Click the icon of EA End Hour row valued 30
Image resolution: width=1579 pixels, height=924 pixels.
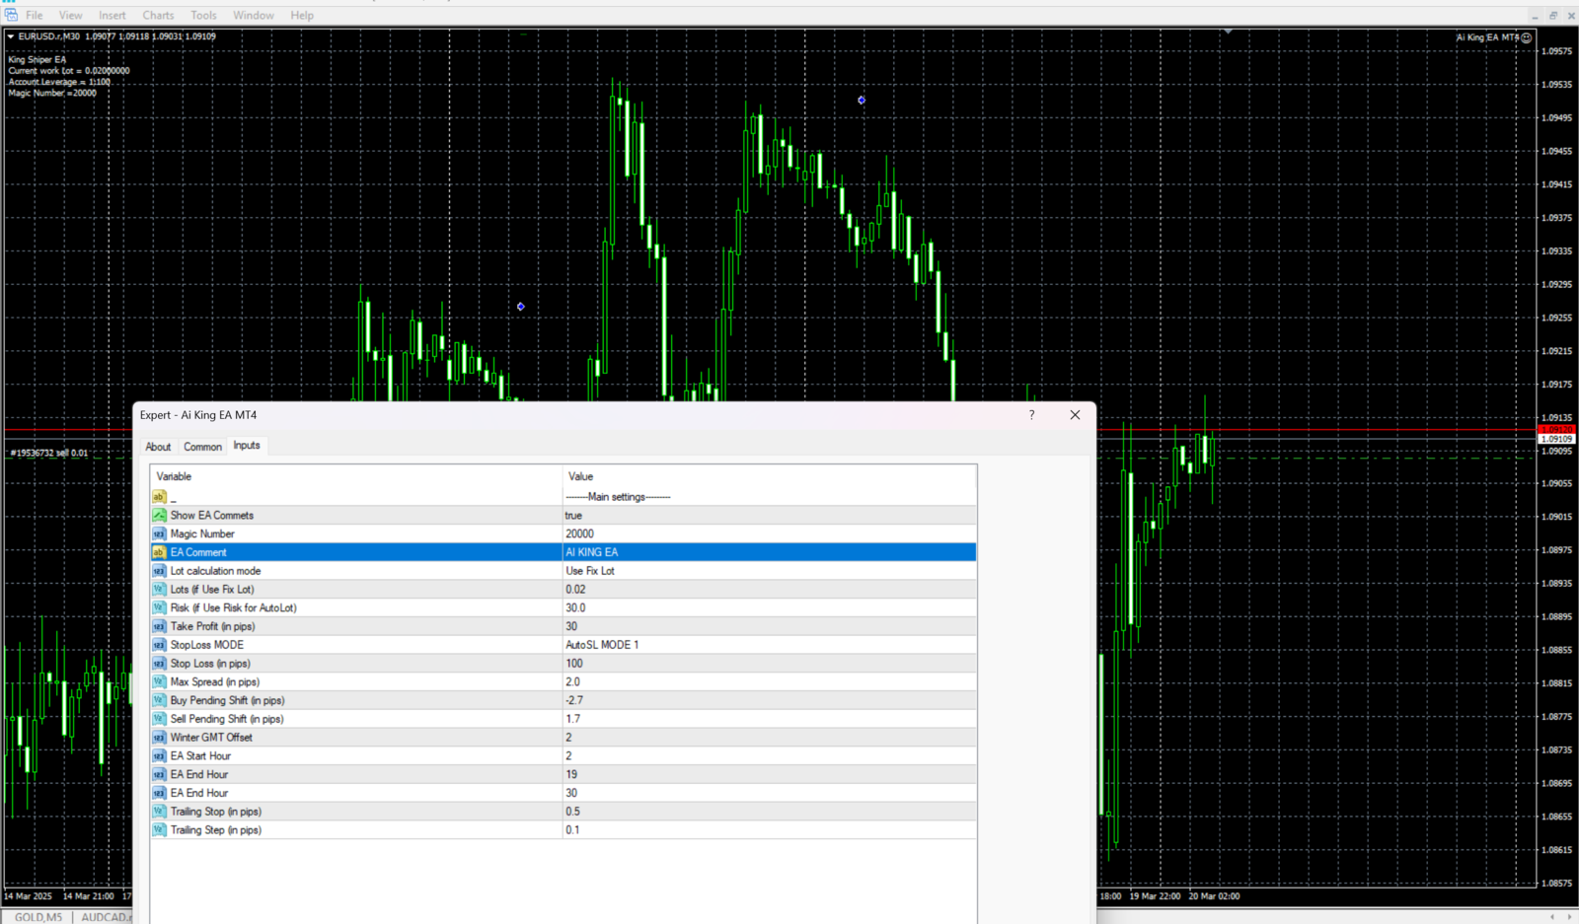point(159,793)
